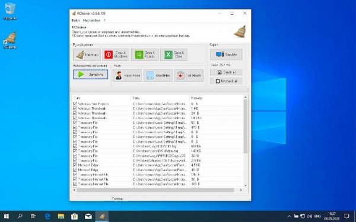Select the KCleaner desktop shortcut
356x222 pixels.
(10, 40)
